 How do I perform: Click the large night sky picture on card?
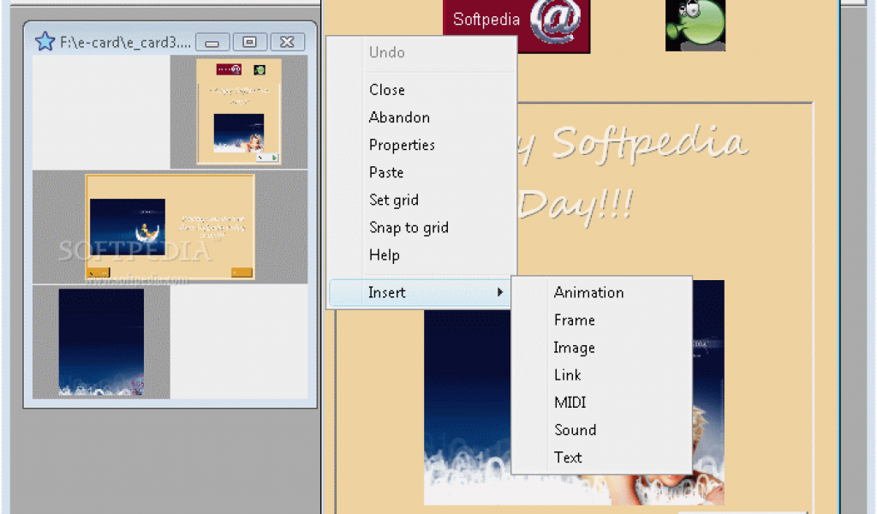pyautogui.click(x=574, y=392)
